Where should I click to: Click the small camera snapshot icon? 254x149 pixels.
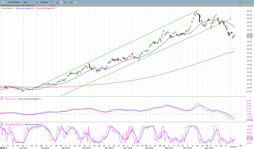[x=71, y=3]
